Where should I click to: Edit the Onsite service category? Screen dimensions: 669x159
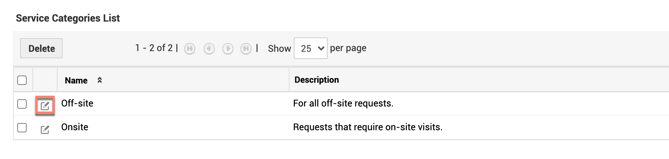45,130
